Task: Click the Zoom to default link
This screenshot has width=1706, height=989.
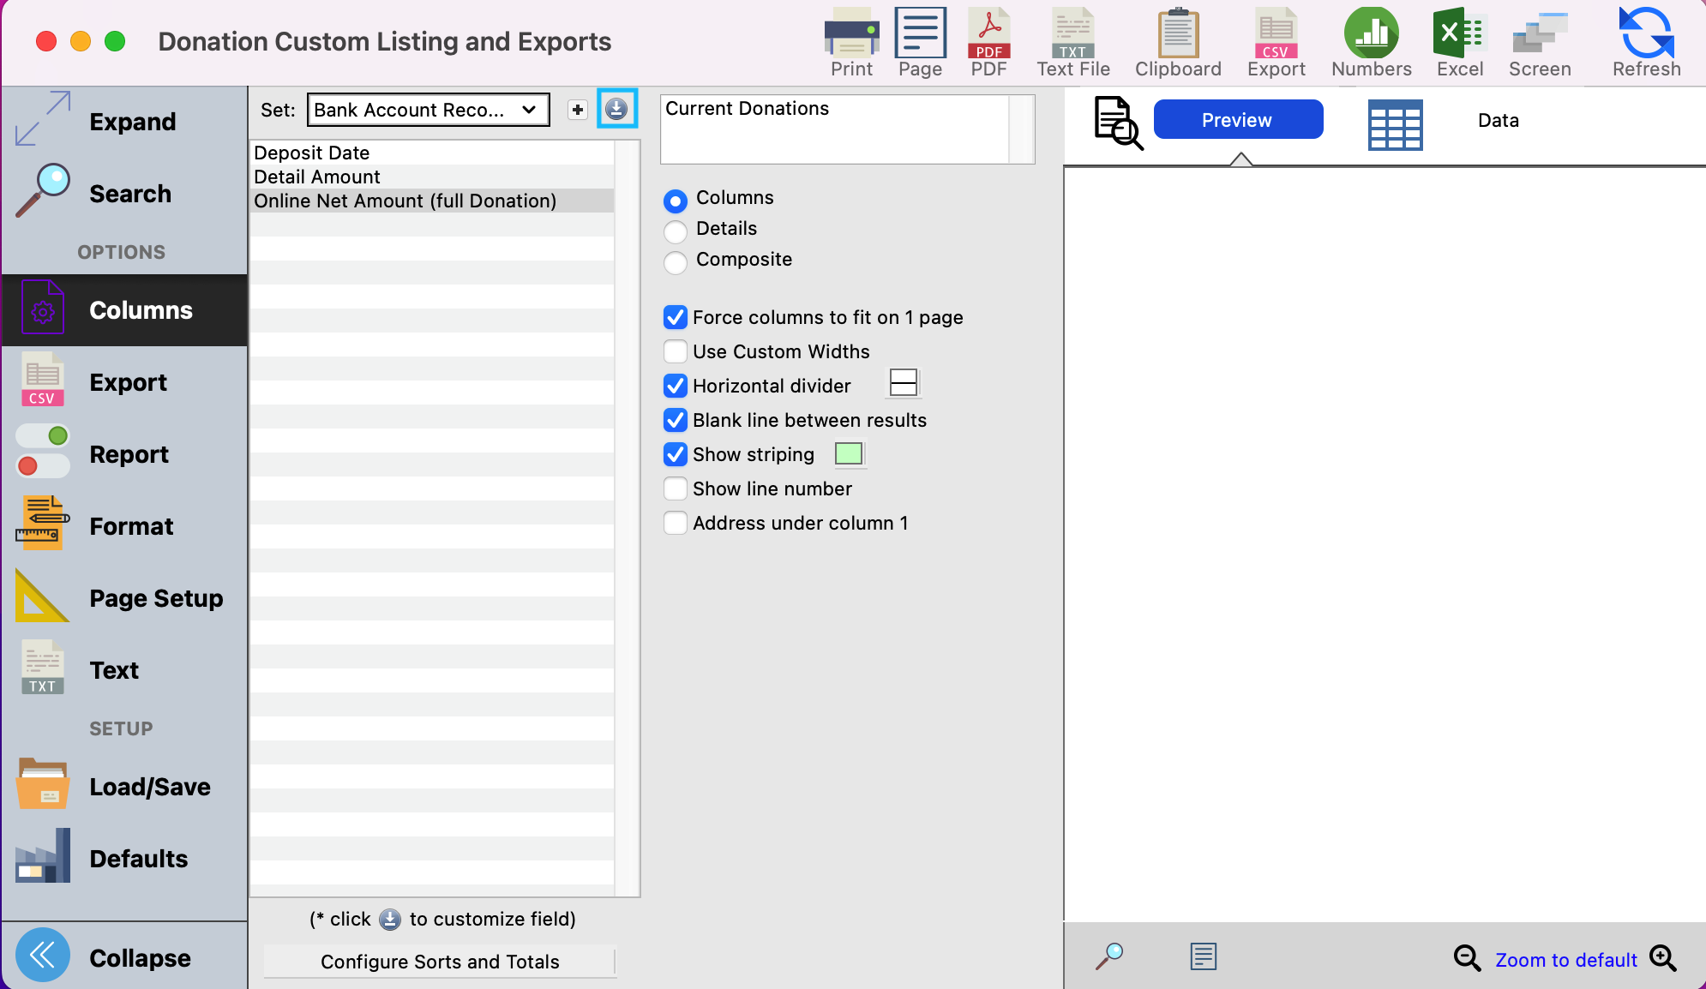Action: coord(1565,960)
